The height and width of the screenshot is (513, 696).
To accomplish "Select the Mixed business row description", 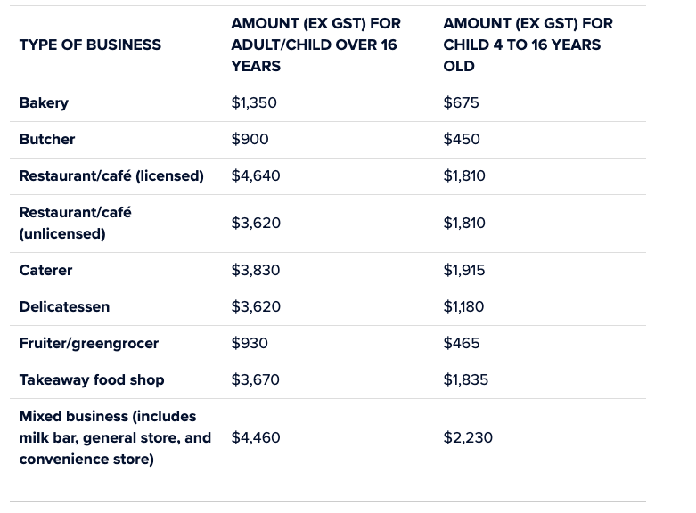I will (115, 437).
